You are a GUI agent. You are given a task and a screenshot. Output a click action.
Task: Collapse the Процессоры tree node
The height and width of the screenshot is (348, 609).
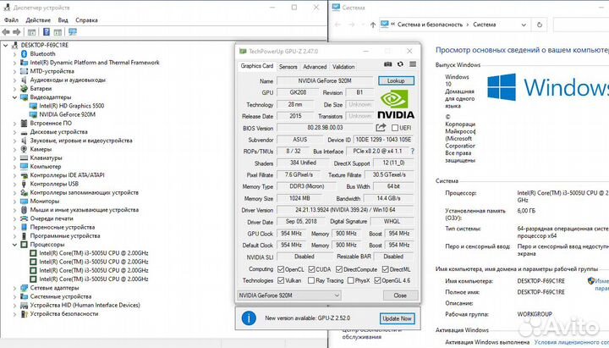click(x=14, y=245)
